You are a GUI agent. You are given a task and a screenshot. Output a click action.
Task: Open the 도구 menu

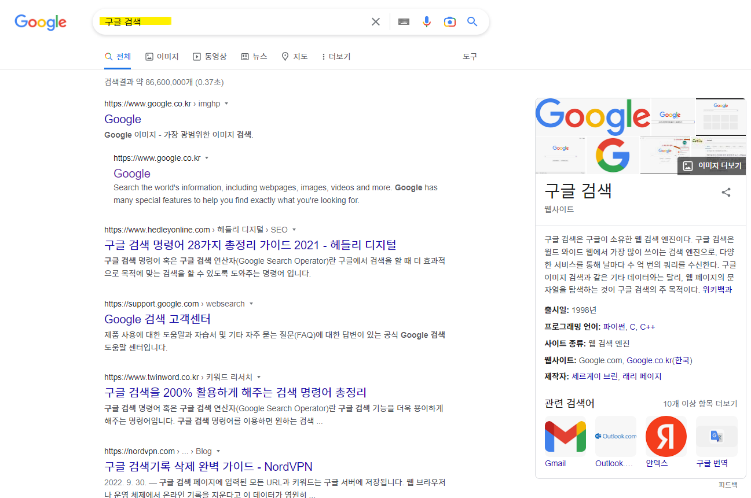[469, 56]
